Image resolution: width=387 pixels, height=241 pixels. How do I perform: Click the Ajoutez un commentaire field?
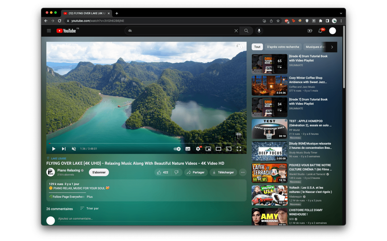click(151, 219)
